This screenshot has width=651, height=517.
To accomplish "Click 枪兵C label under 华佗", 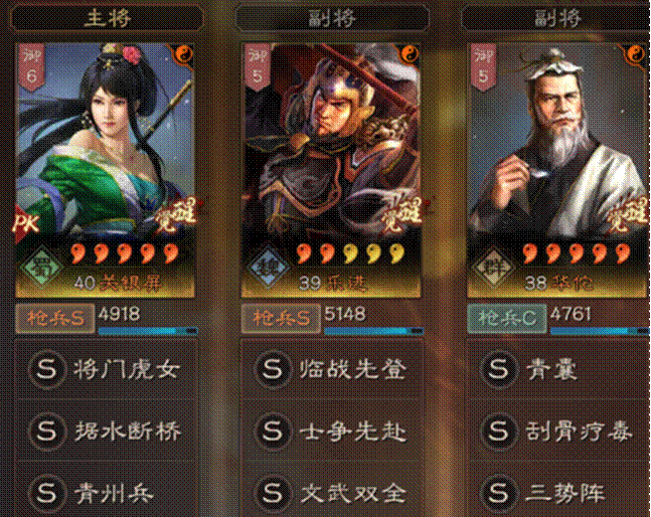I will point(507,318).
